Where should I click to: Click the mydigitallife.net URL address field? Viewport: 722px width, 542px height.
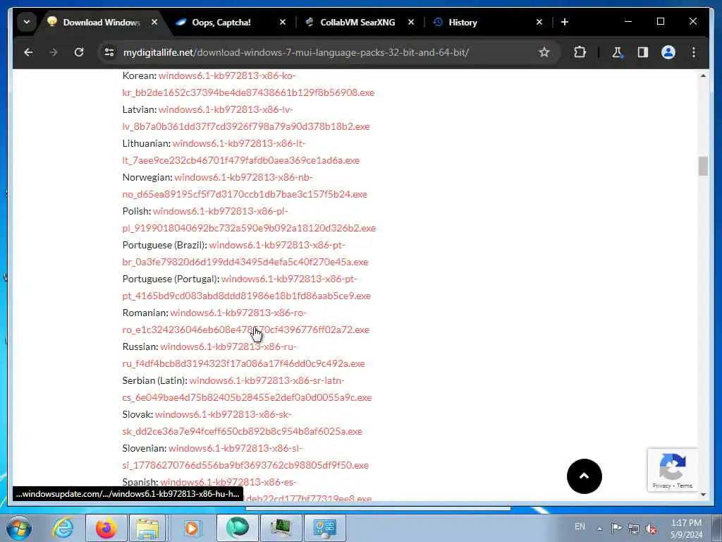(296, 52)
